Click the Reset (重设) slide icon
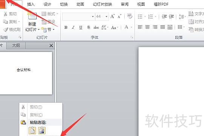The width and height of the screenshot is (204, 136). pos(44,22)
